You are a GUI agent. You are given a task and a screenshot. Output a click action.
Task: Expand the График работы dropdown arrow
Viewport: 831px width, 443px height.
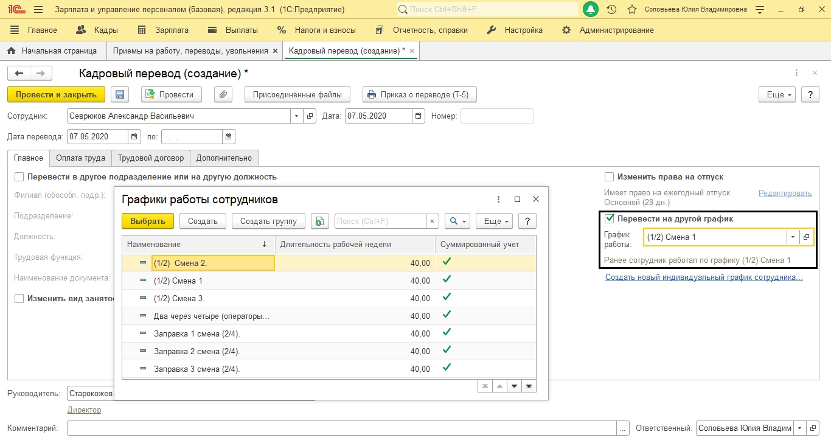793,237
